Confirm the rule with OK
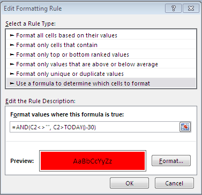Screen dimensions: 202x195 coord(129,183)
